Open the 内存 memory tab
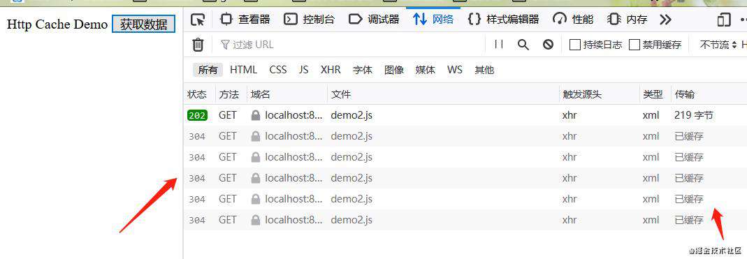 pyautogui.click(x=627, y=20)
